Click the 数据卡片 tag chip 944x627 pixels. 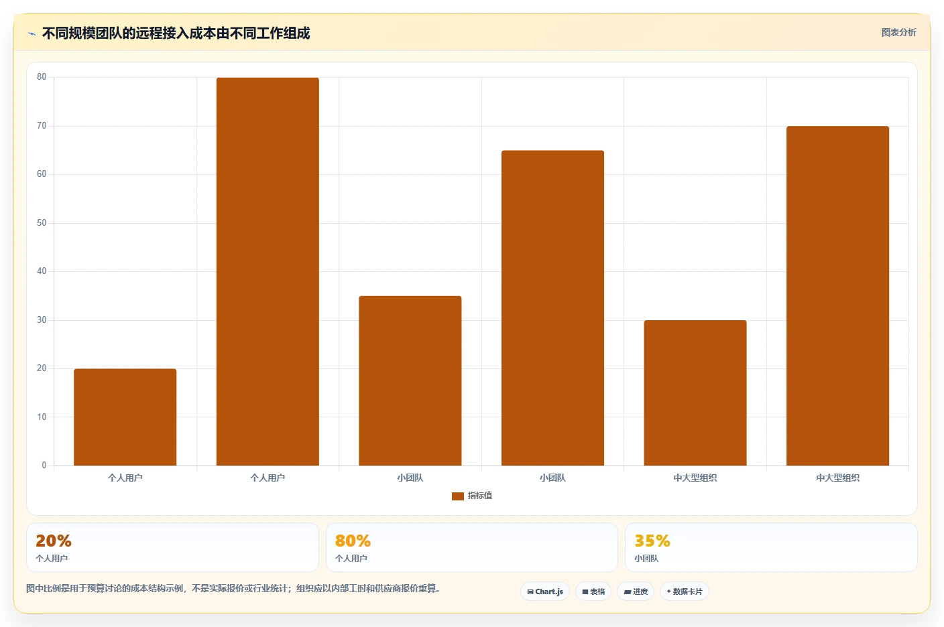[685, 591]
